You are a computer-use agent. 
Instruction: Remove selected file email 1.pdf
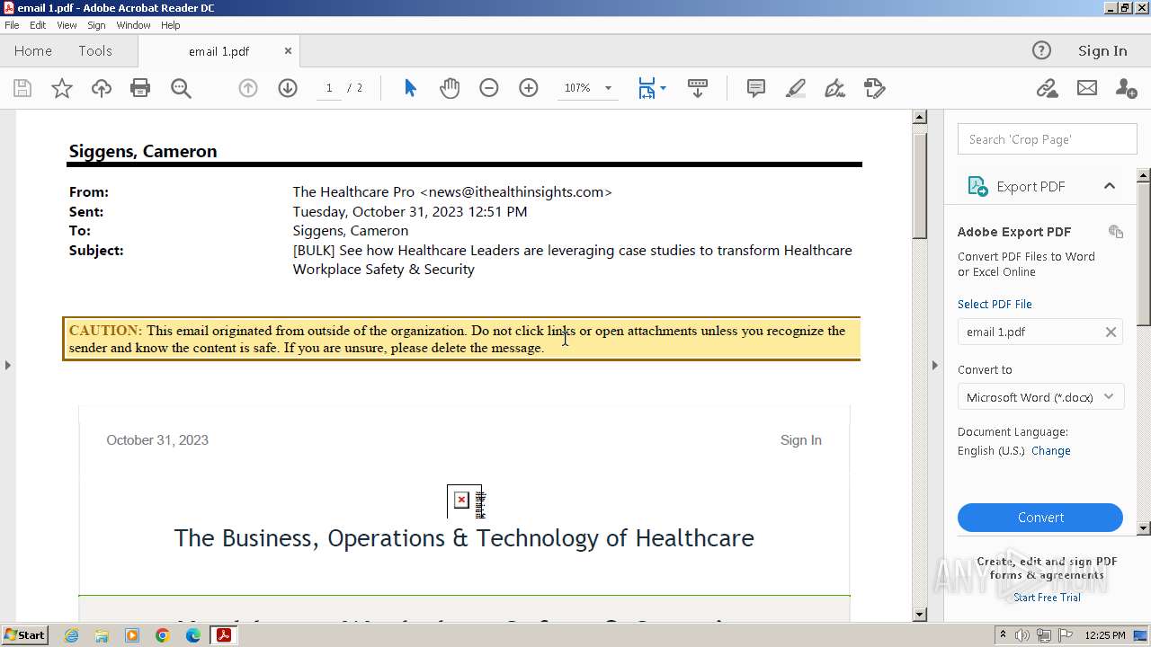coord(1111,332)
